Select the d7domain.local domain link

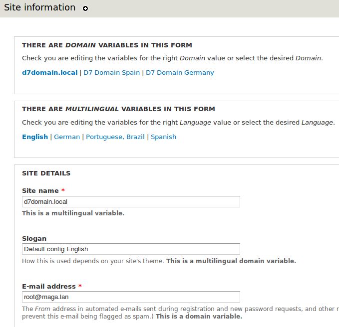[x=49, y=72]
